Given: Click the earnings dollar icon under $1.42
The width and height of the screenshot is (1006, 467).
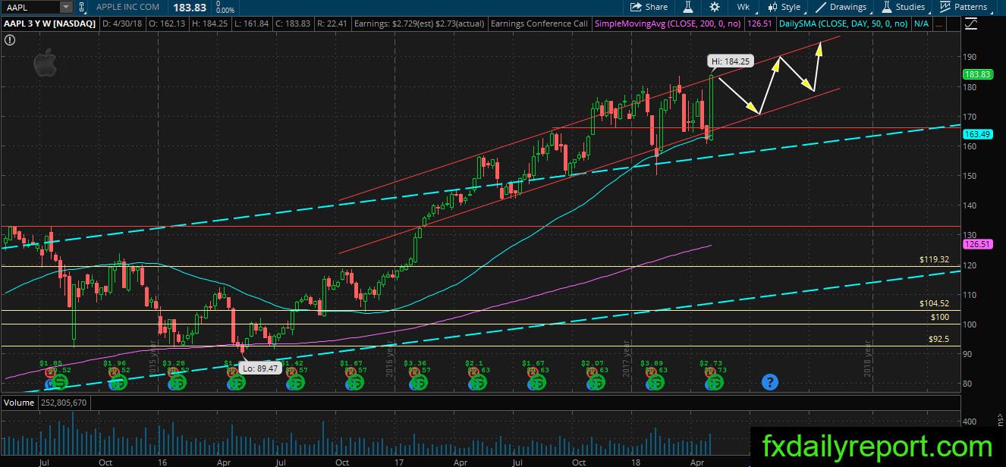Looking at the screenshot, I should (x=297, y=383).
